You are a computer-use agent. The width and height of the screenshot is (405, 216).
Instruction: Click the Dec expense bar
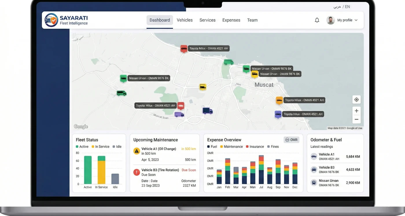pos(295,173)
